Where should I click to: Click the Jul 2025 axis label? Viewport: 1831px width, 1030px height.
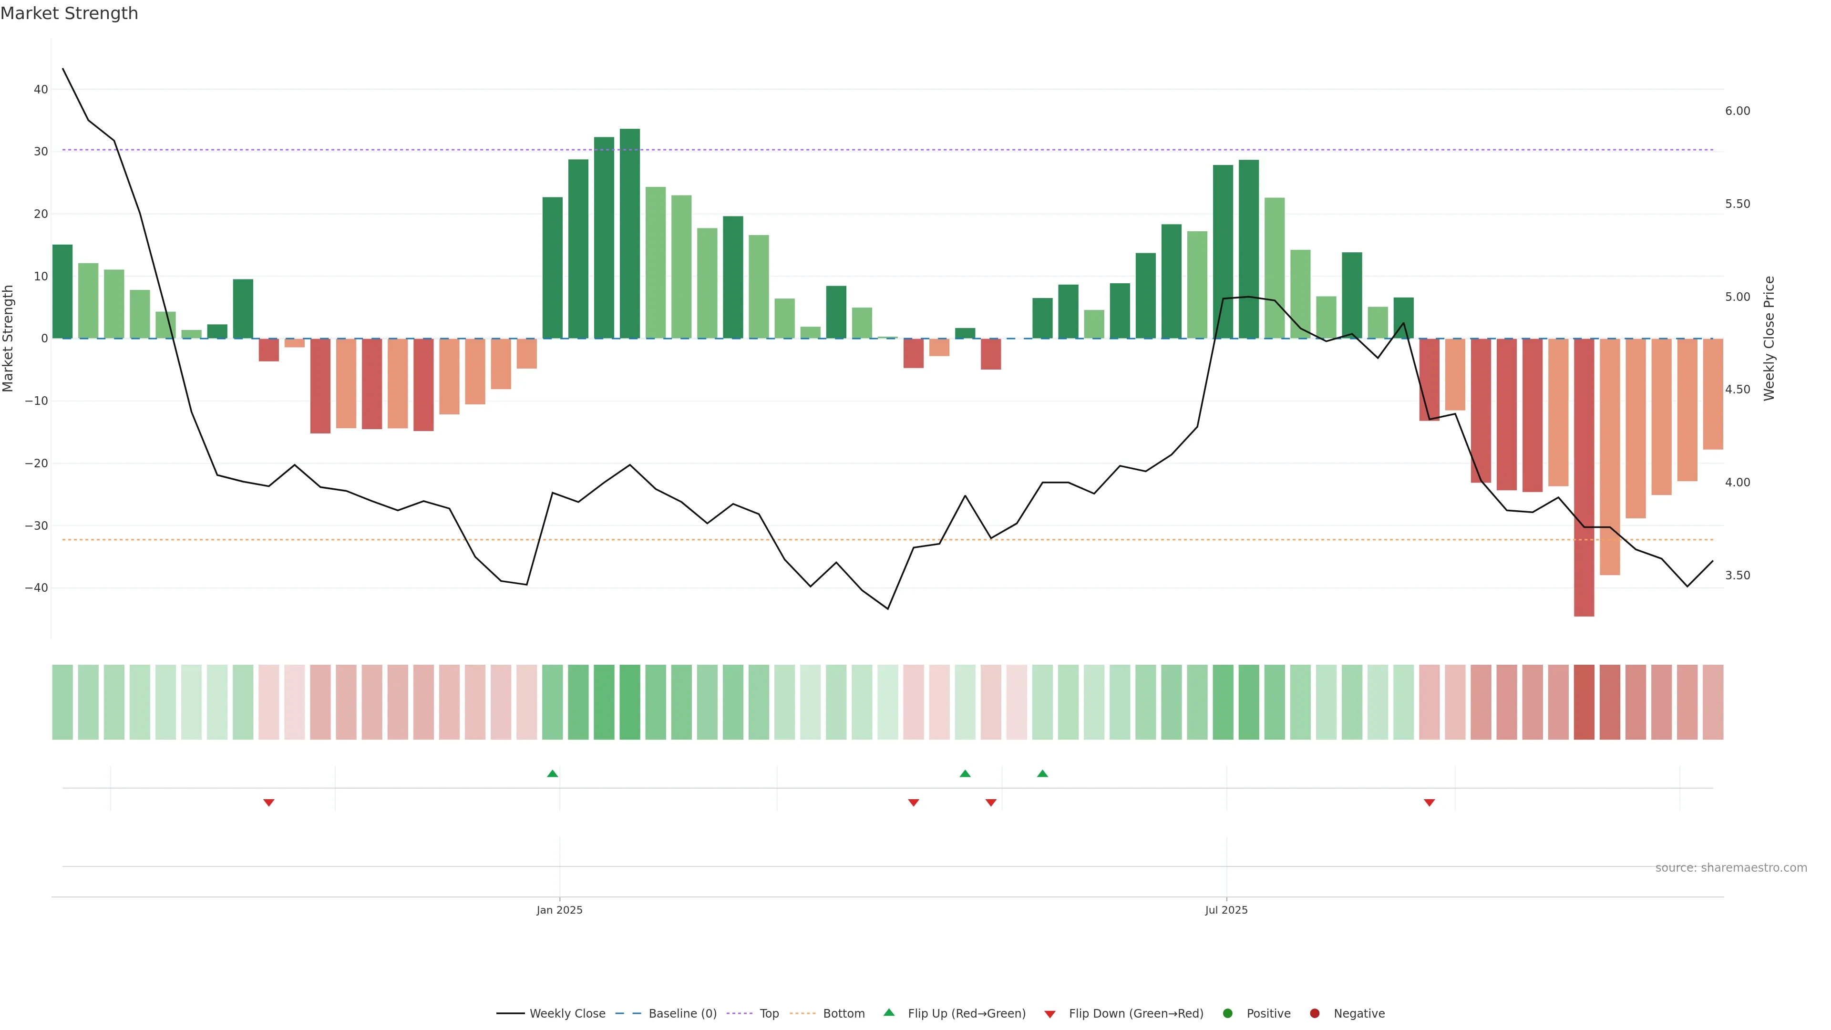click(1226, 910)
